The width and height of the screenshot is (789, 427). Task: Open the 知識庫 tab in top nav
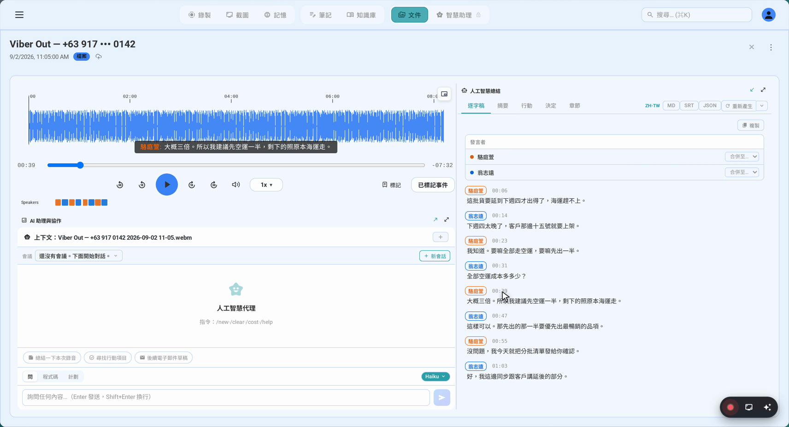361,15
